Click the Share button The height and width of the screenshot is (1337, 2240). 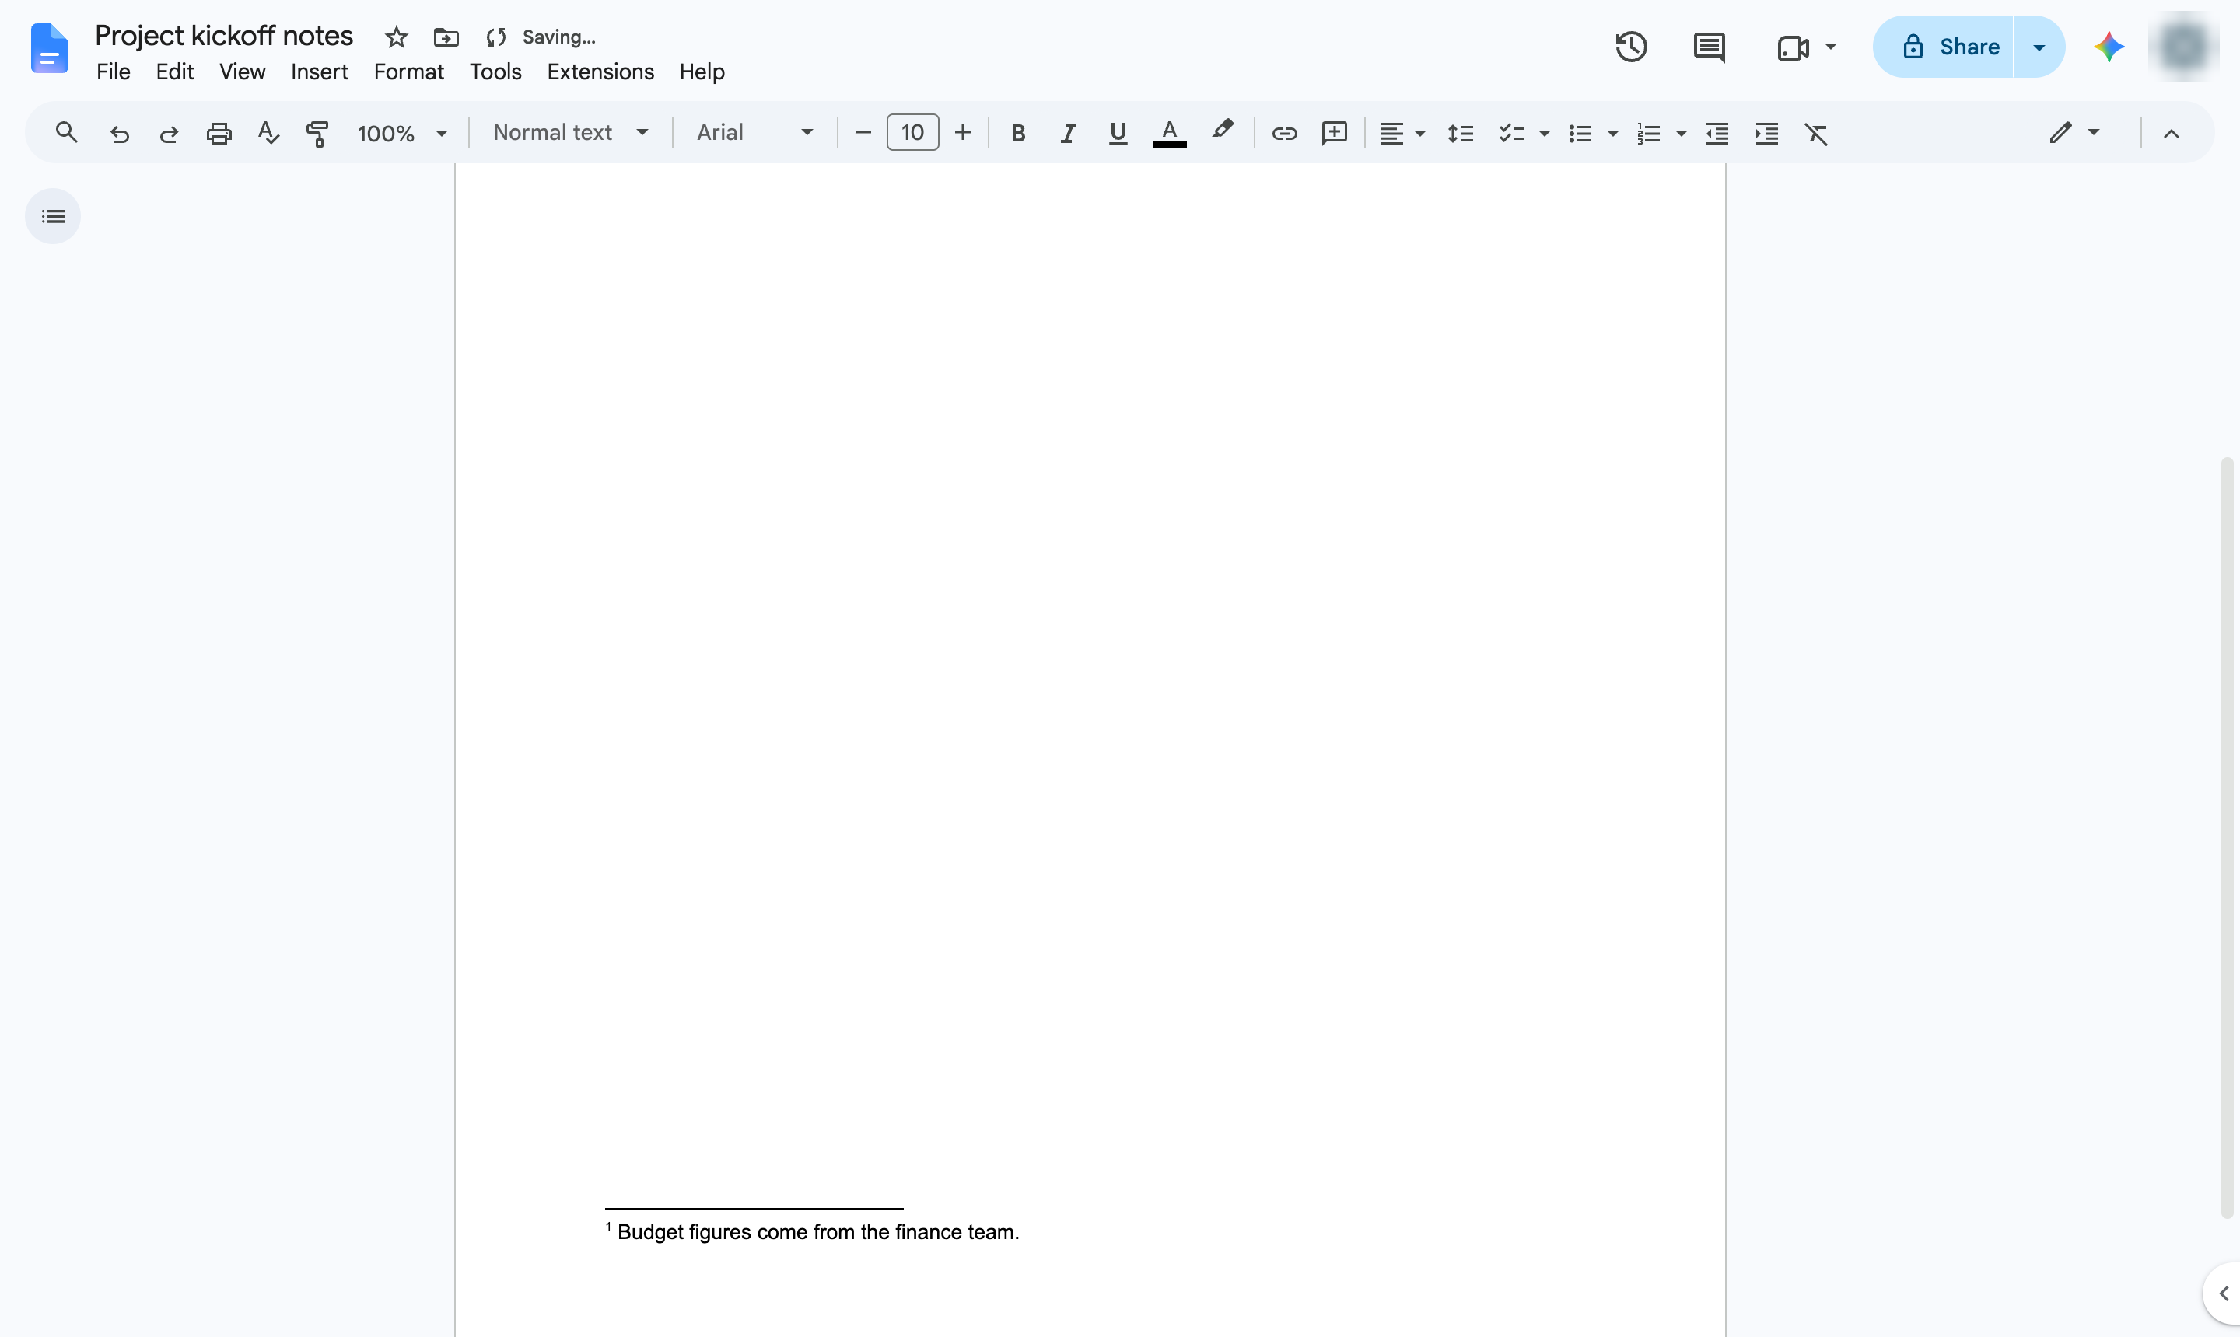(1944, 47)
